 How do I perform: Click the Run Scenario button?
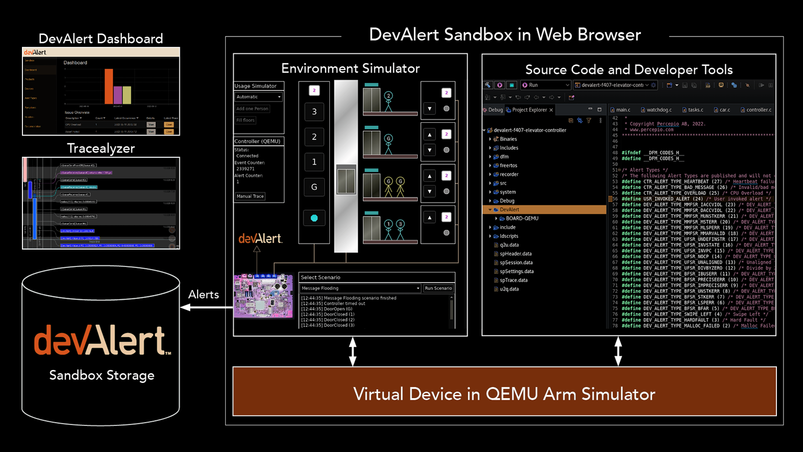coord(438,288)
